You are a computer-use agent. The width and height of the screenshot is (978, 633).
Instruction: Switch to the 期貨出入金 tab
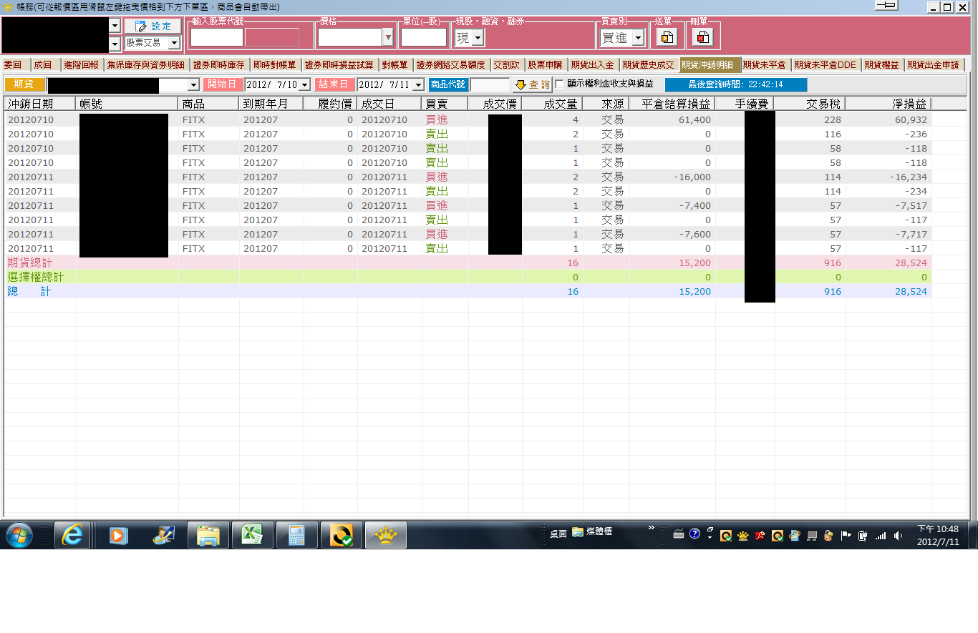[x=593, y=64]
